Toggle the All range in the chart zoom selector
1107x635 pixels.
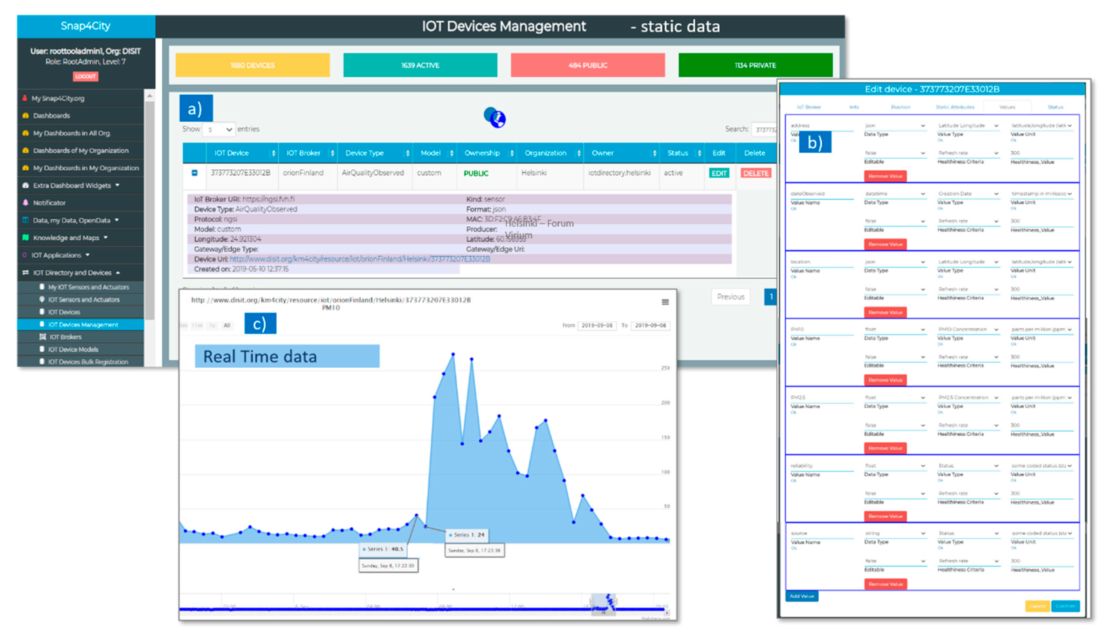[227, 325]
